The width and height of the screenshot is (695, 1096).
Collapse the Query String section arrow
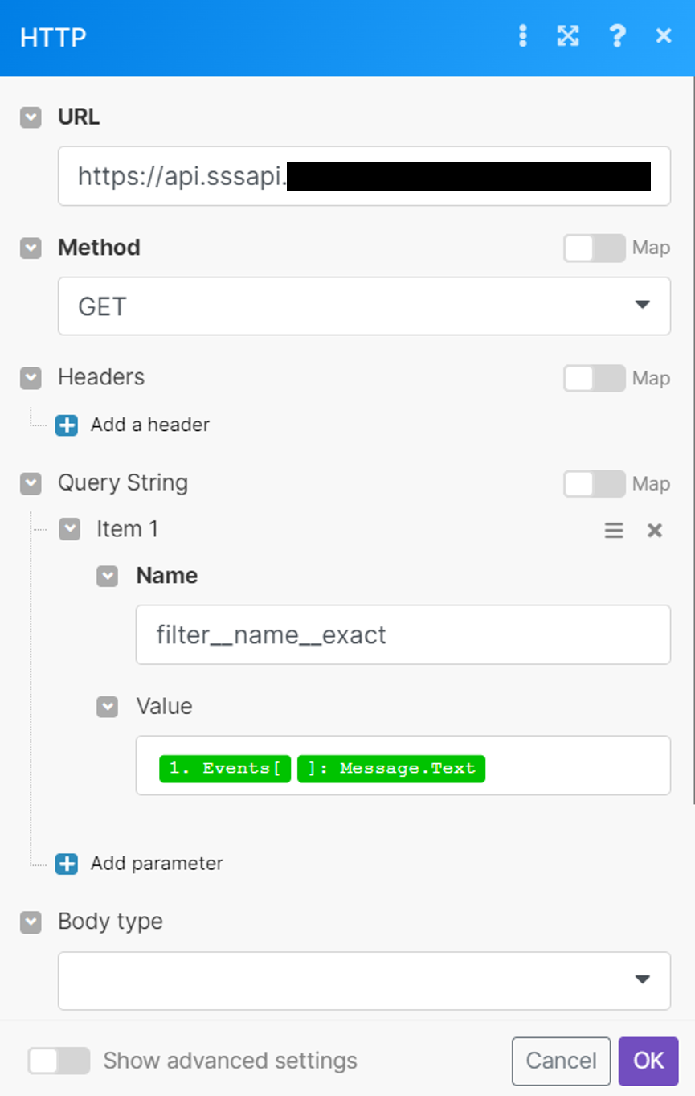pos(31,483)
